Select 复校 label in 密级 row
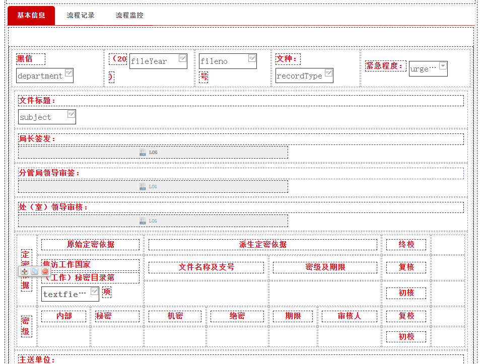The width and height of the screenshot is (481, 364). pos(406,316)
